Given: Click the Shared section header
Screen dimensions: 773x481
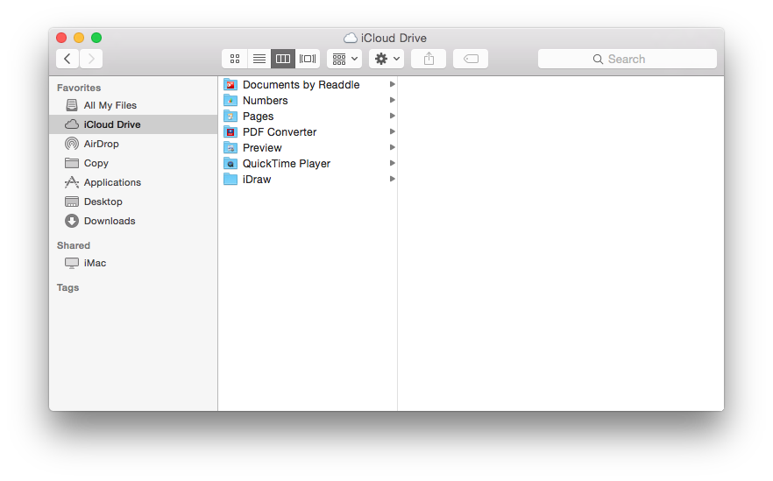Looking at the screenshot, I should (x=74, y=245).
